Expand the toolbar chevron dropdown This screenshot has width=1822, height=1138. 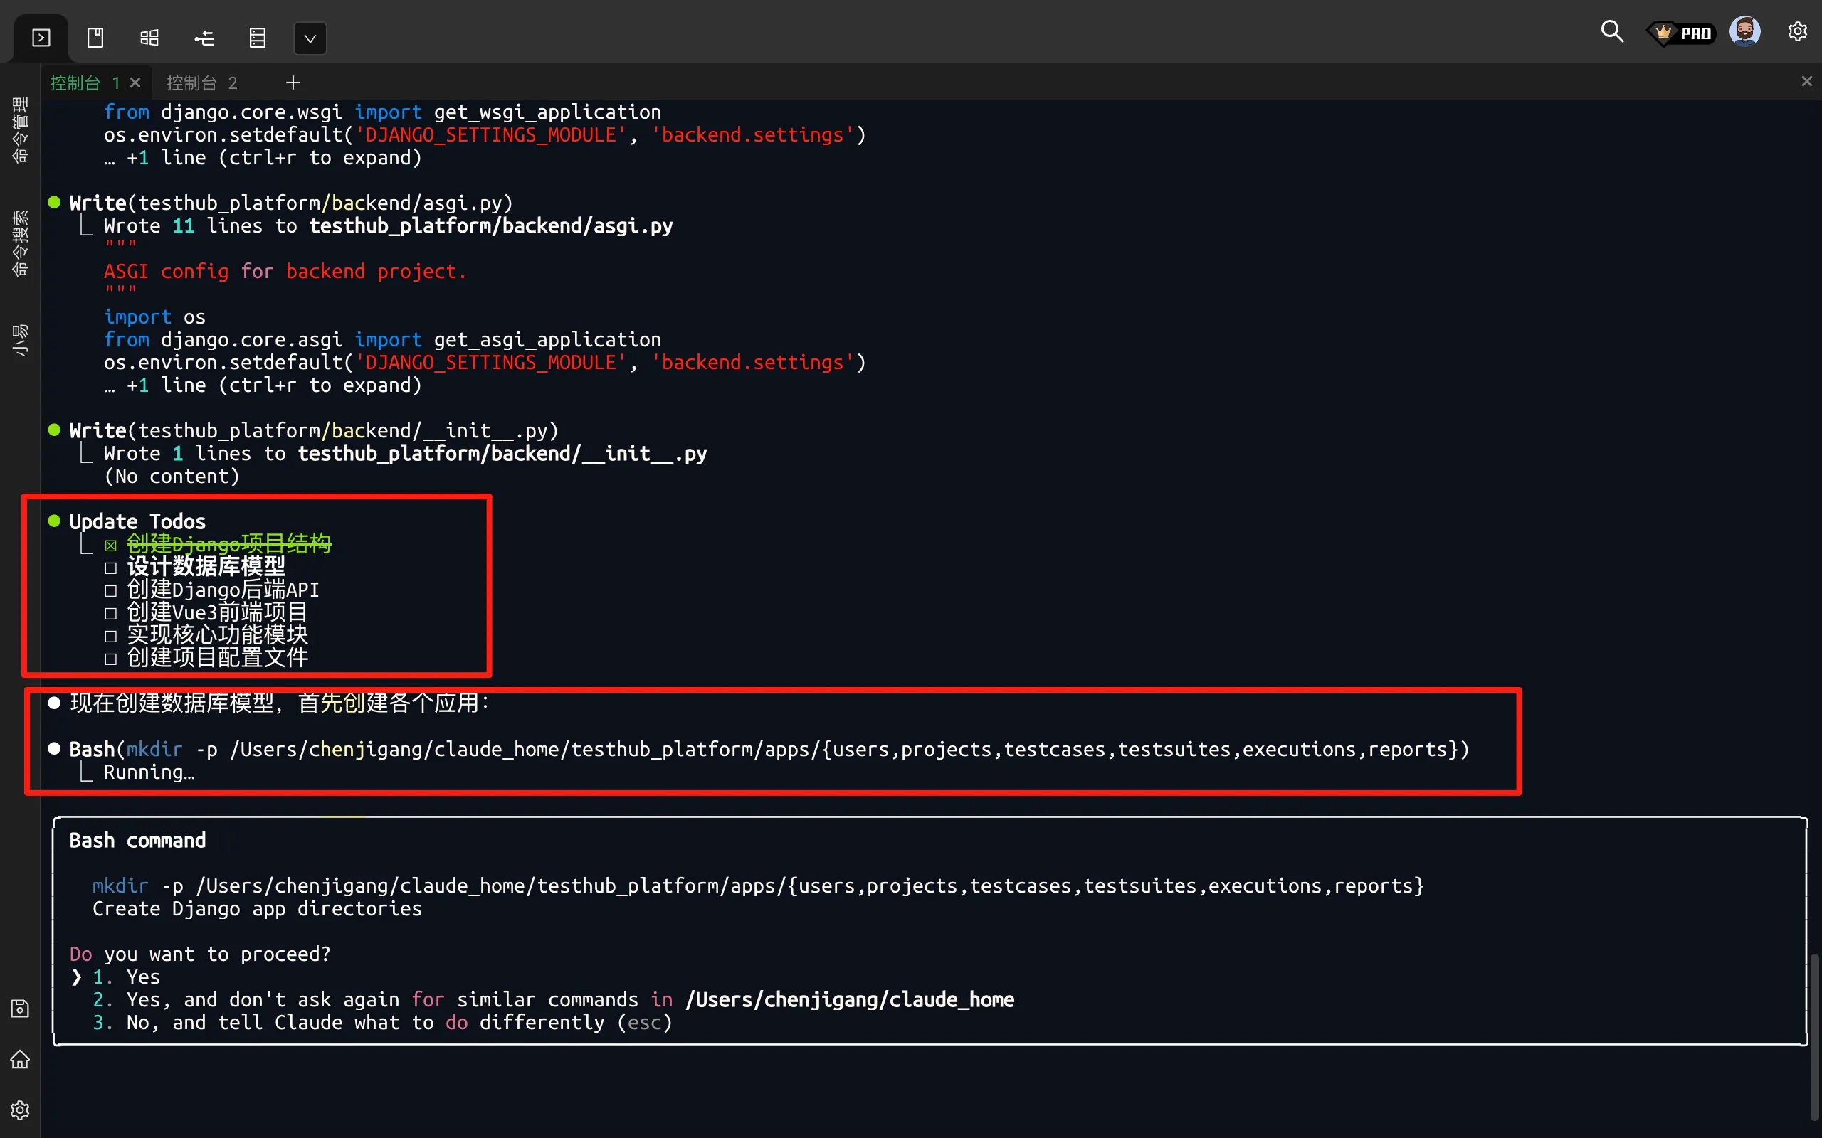pos(310,38)
